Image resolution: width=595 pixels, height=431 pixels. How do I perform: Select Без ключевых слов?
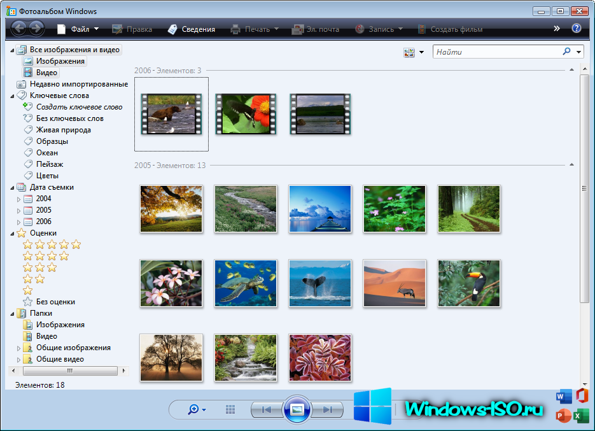coord(64,118)
